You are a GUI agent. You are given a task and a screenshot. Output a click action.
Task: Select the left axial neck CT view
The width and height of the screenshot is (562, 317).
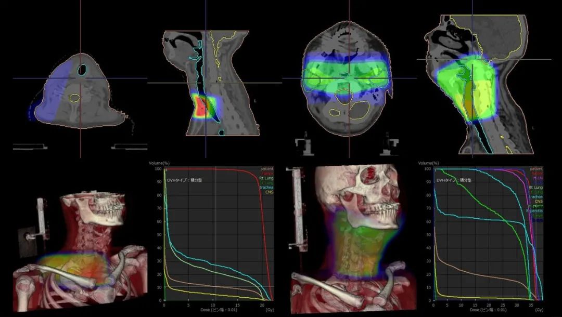(81, 88)
